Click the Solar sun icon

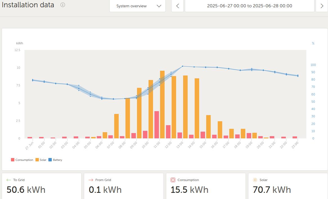tap(255, 180)
